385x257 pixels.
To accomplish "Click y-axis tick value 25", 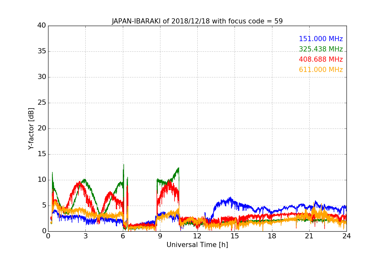I will (x=42, y=103).
